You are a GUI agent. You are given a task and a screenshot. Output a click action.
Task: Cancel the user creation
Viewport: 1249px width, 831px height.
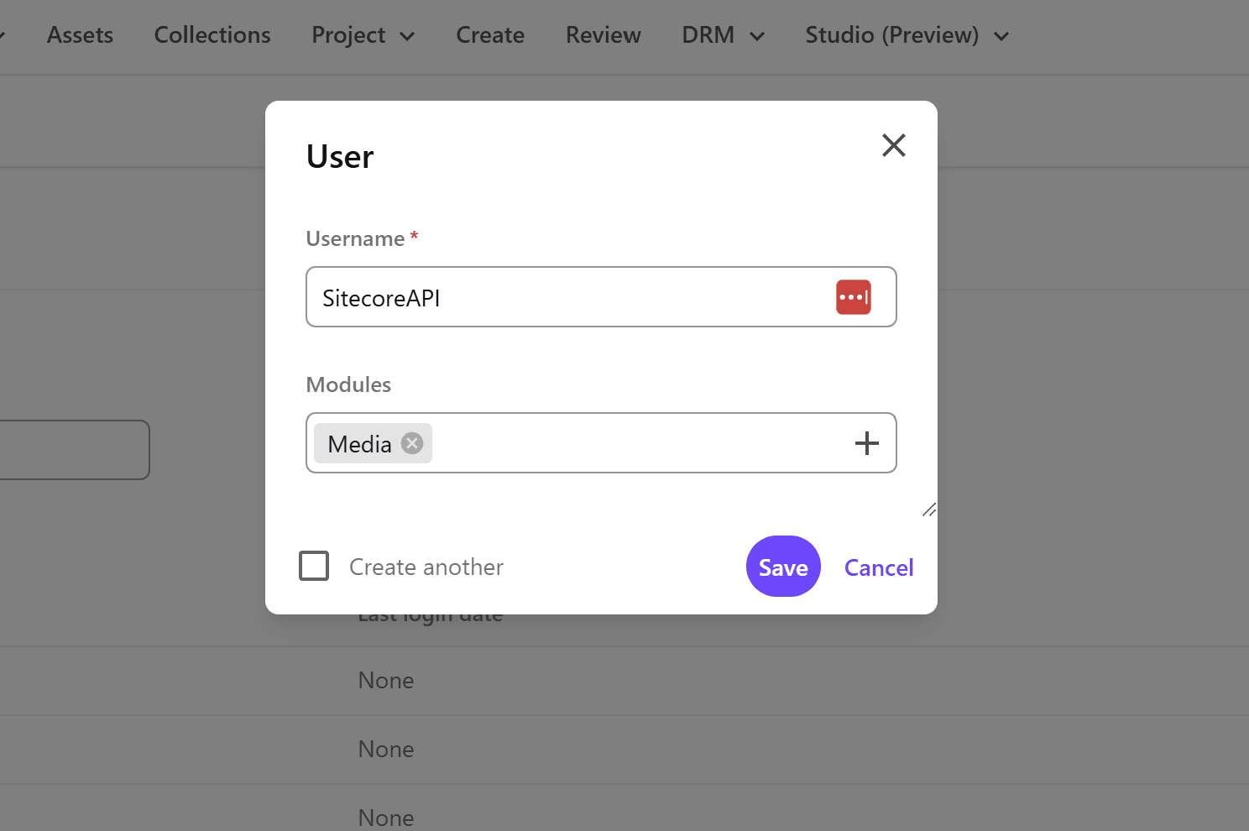(x=878, y=568)
